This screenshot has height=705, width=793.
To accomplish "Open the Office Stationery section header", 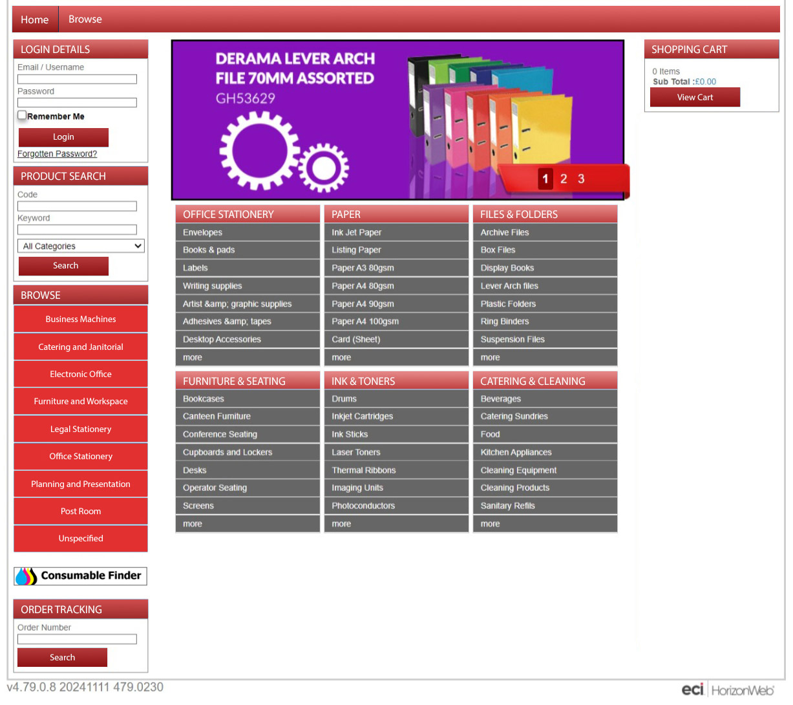I will (248, 214).
